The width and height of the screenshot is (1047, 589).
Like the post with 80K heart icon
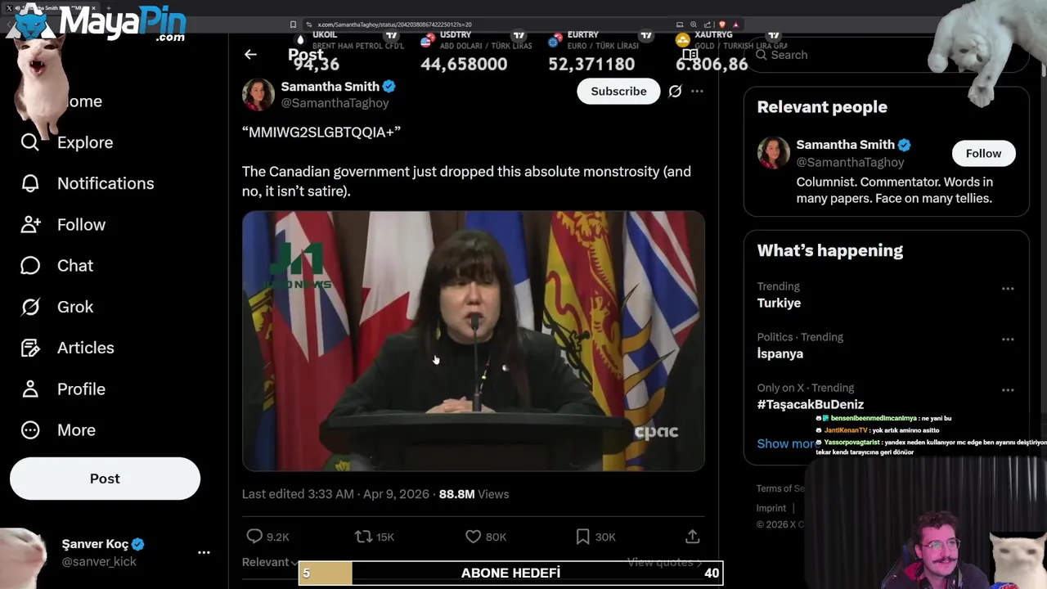tap(473, 537)
